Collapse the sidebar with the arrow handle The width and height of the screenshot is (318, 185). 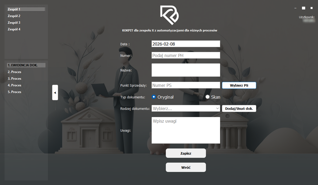(55, 92)
